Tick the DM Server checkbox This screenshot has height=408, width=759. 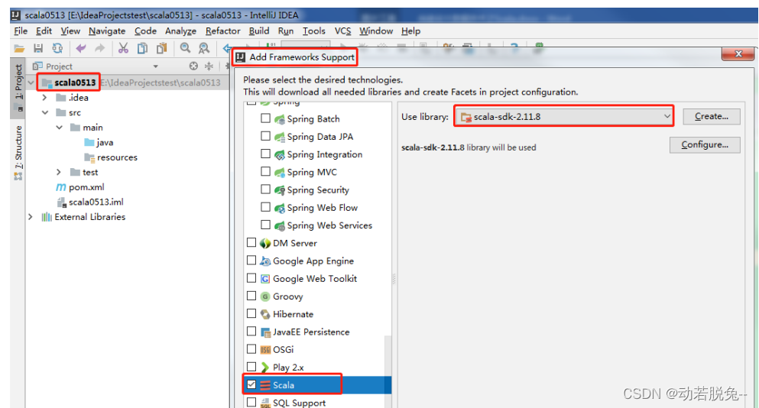251,242
